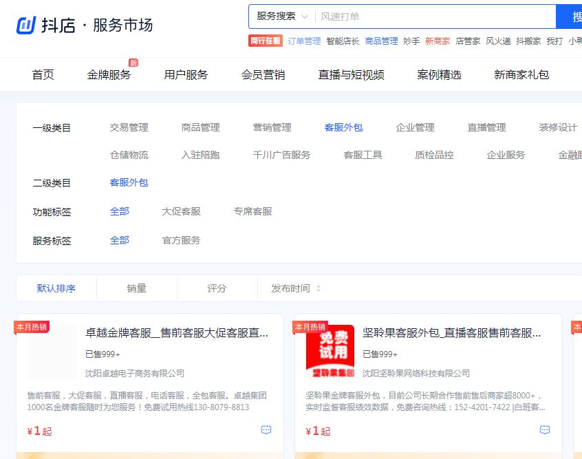Click the 风速打单 search input field
This screenshot has width=582, height=459.
coord(433,16)
